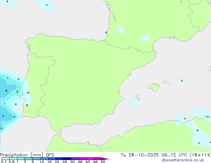Pick the magenta swatch between 40 and 45
Image resolution: width=211 pixels, height=163 pixels.
click(x=90, y=159)
